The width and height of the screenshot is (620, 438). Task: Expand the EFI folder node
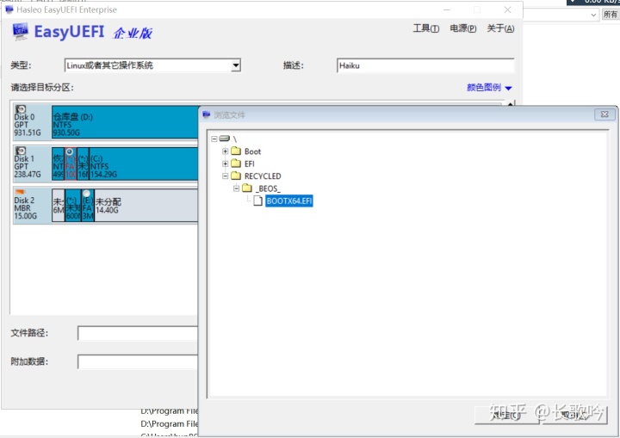pos(225,163)
